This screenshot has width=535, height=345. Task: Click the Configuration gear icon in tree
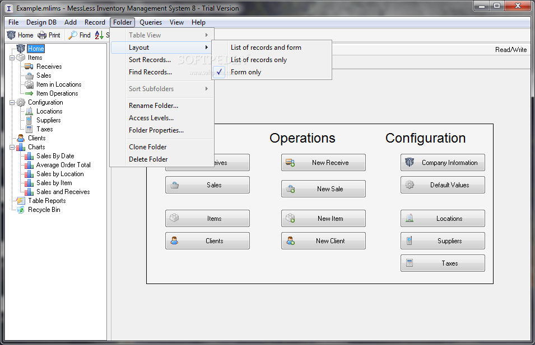pos(21,102)
